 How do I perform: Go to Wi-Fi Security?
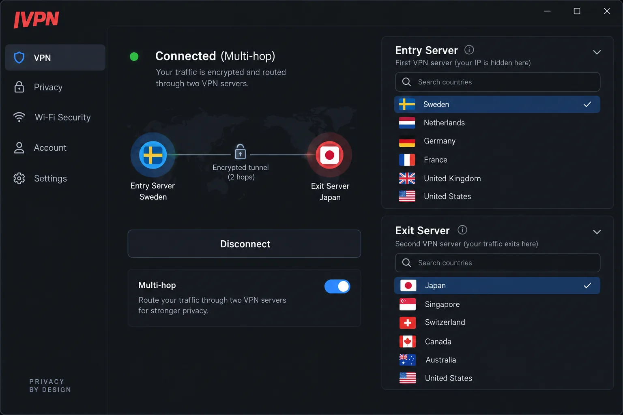pyautogui.click(x=55, y=117)
